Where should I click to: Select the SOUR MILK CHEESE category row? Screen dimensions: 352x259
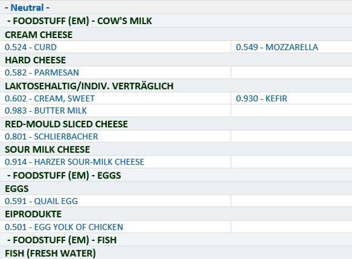point(48,149)
